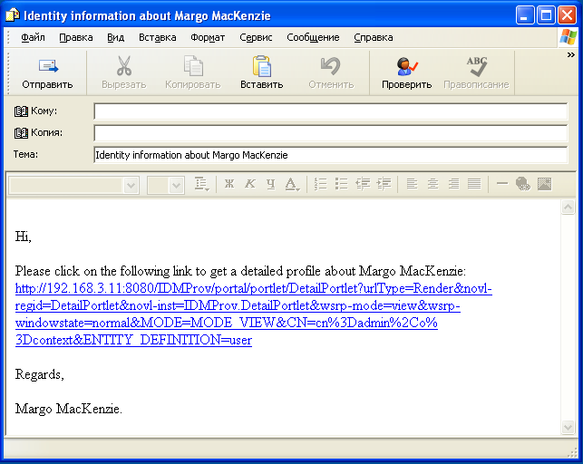Image resolution: width=583 pixels, height=464 pixels.
Task: Click the Вставить (Paste) clipboard icon
Action: click(x=261, y=66)
